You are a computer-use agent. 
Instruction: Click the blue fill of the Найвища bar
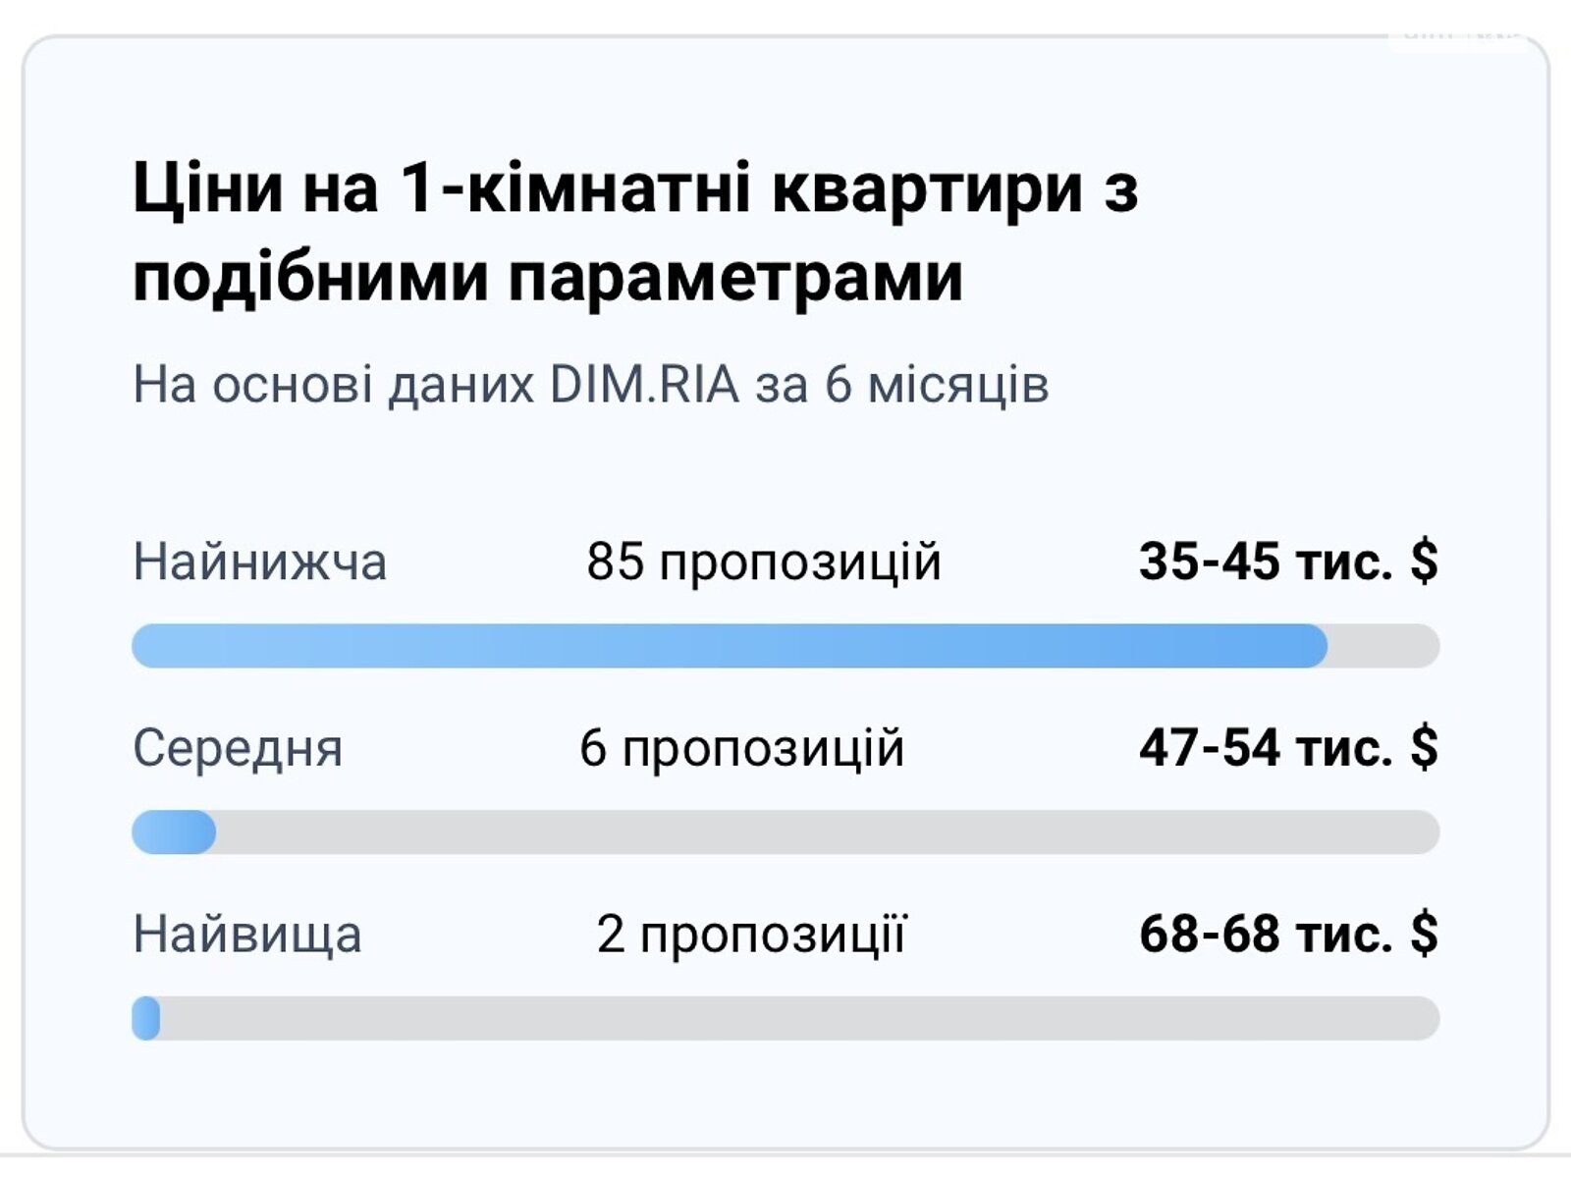coord(146,1018)
